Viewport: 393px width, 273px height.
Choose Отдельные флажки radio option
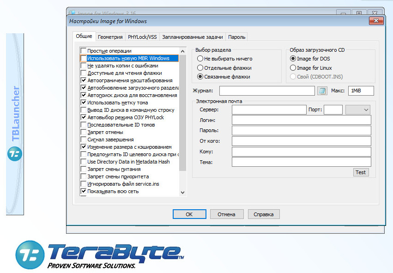pos(200,68)
